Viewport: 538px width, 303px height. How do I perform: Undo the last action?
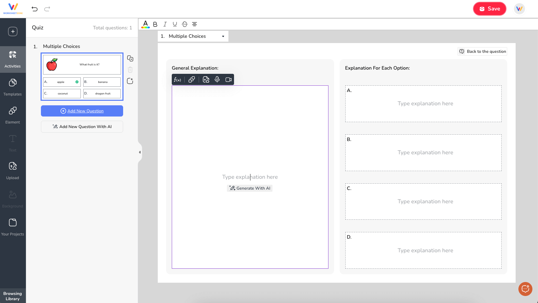35,9
